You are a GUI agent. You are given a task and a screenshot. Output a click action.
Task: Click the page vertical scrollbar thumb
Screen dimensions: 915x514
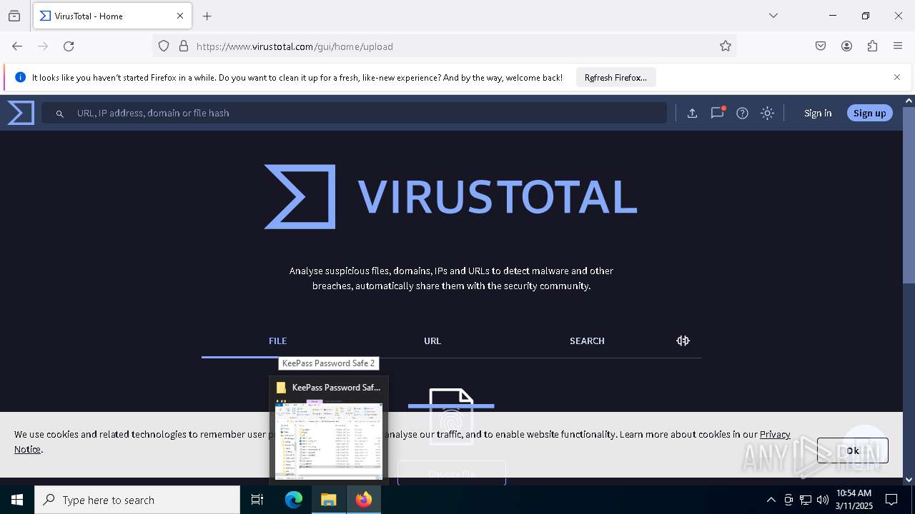pyautogui.click(x=909, y=195)
